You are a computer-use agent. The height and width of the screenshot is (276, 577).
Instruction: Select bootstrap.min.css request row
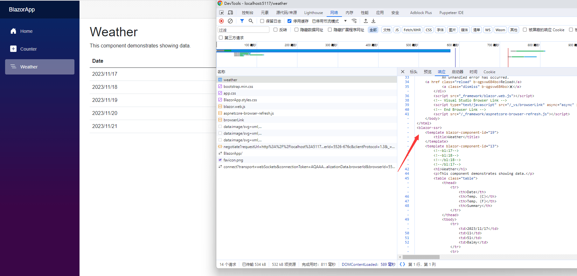307,87
